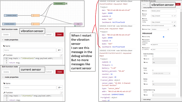The width and height of the screenshot is (182, 102).
Task: Select the Current_Sensor node in the flow
Action: tap(9, 24)
